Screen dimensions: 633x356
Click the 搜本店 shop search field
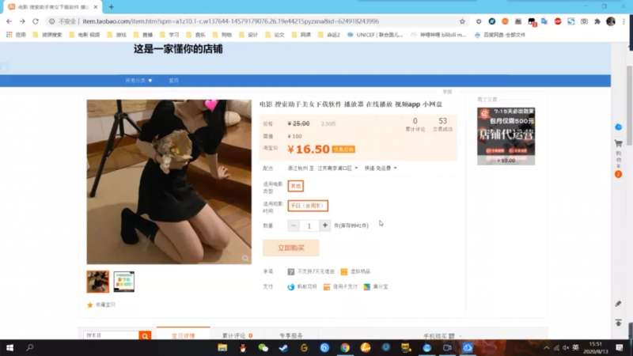pos(111,335)
